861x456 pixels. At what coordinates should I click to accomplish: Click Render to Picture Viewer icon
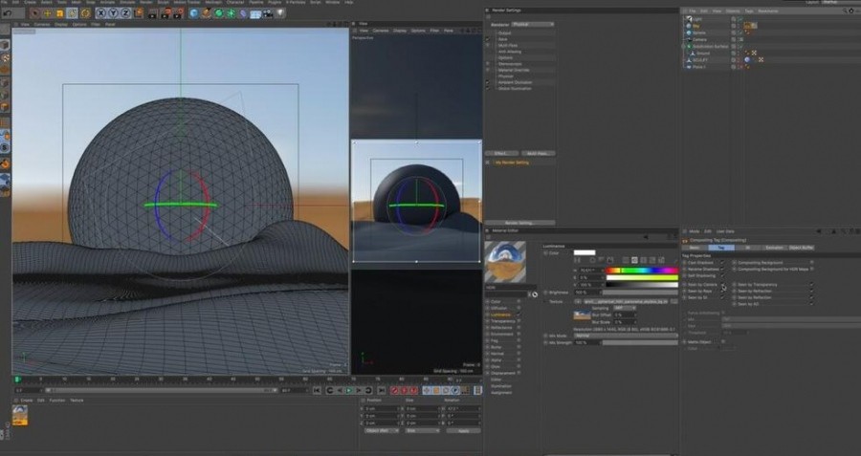point(165,13)
